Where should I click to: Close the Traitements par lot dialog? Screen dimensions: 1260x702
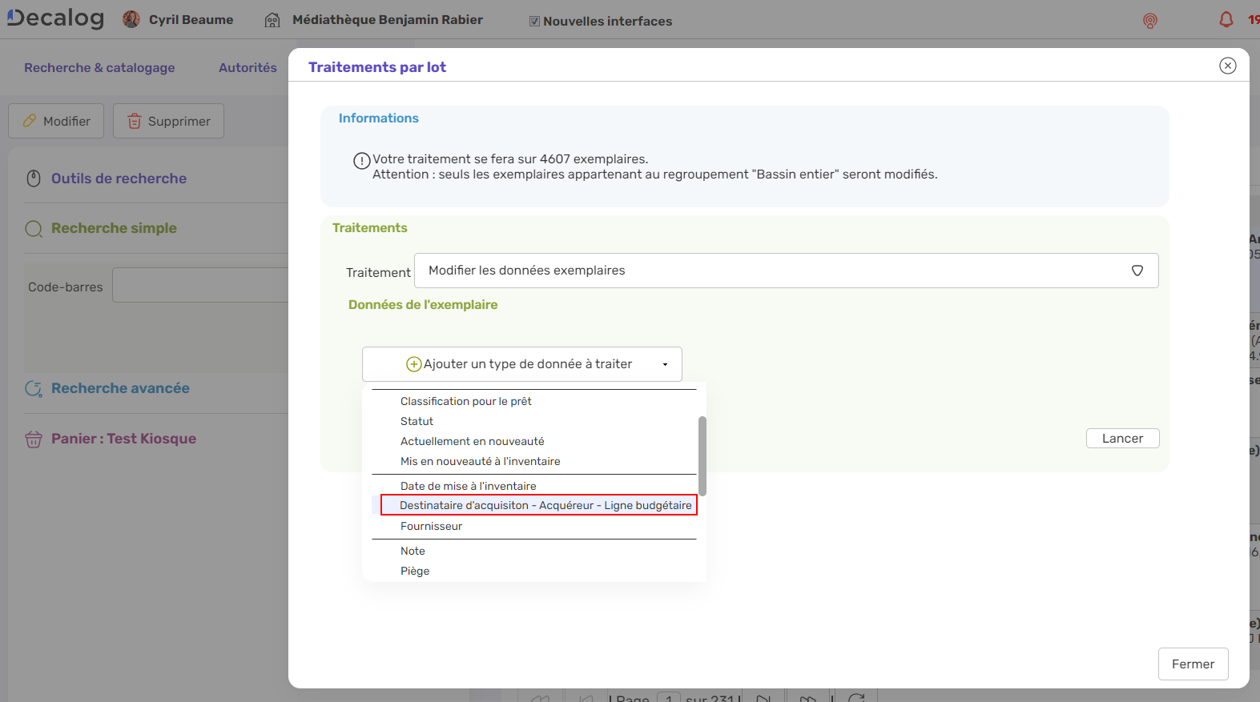(x=1227, y=66)
